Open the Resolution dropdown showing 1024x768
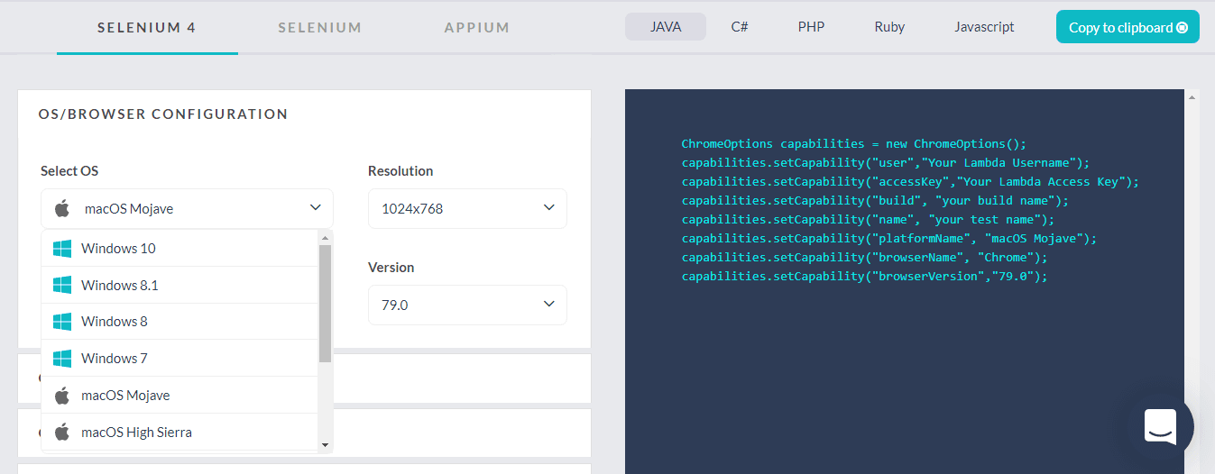The width and height of the screenshot is (1215, 474). click(x=467, y=208)
